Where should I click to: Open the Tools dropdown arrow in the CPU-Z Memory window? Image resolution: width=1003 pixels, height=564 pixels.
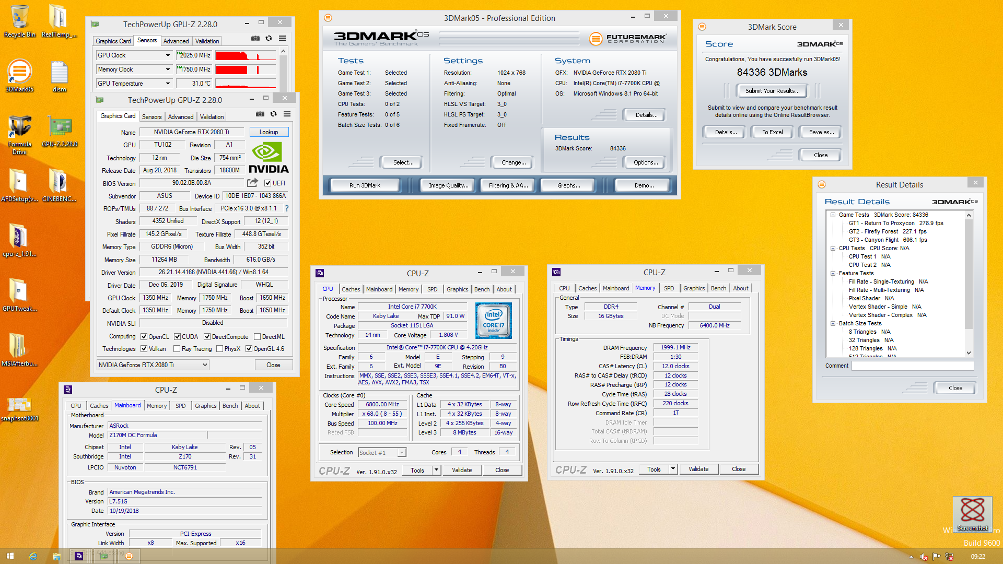point(673,469)
